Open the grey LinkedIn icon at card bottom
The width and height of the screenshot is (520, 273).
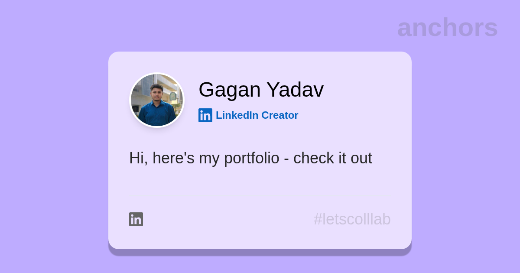coord(136,219)
